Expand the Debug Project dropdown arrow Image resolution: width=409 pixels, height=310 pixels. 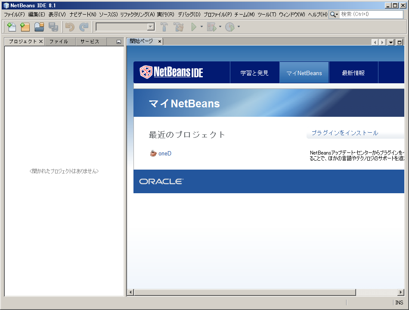(x=220, y=27)
